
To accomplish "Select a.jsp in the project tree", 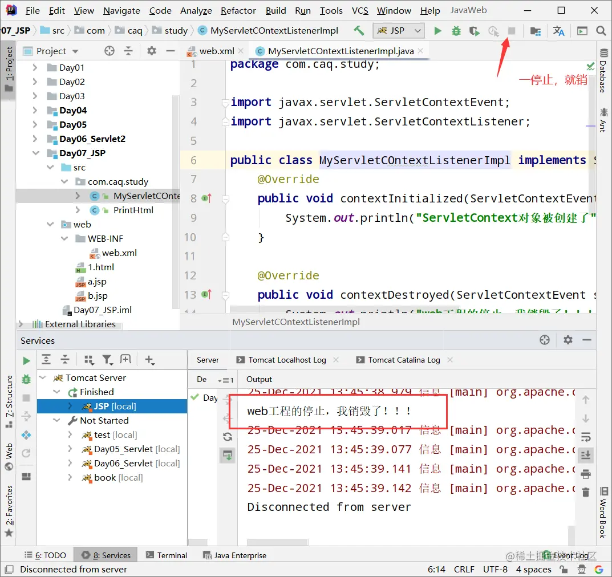I will 97,281.
